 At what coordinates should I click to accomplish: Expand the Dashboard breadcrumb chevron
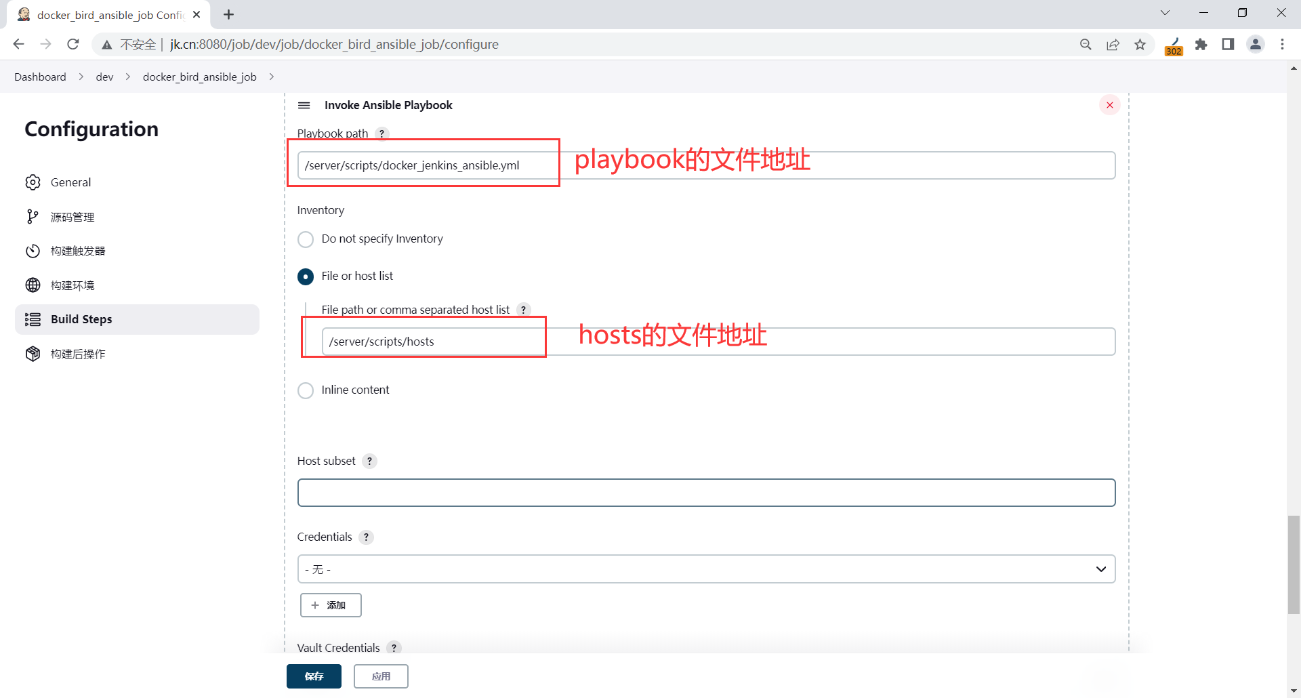click(81, 77)
